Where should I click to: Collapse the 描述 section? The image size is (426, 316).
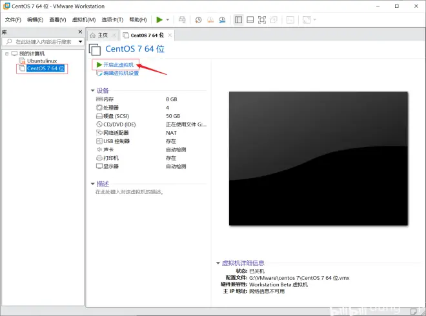pos(93,184)
